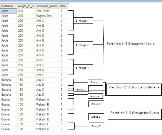Select the Ajay C participant cell
Image resolution: width=162 pixels, height=135 pixels.
tap(47, 90)
